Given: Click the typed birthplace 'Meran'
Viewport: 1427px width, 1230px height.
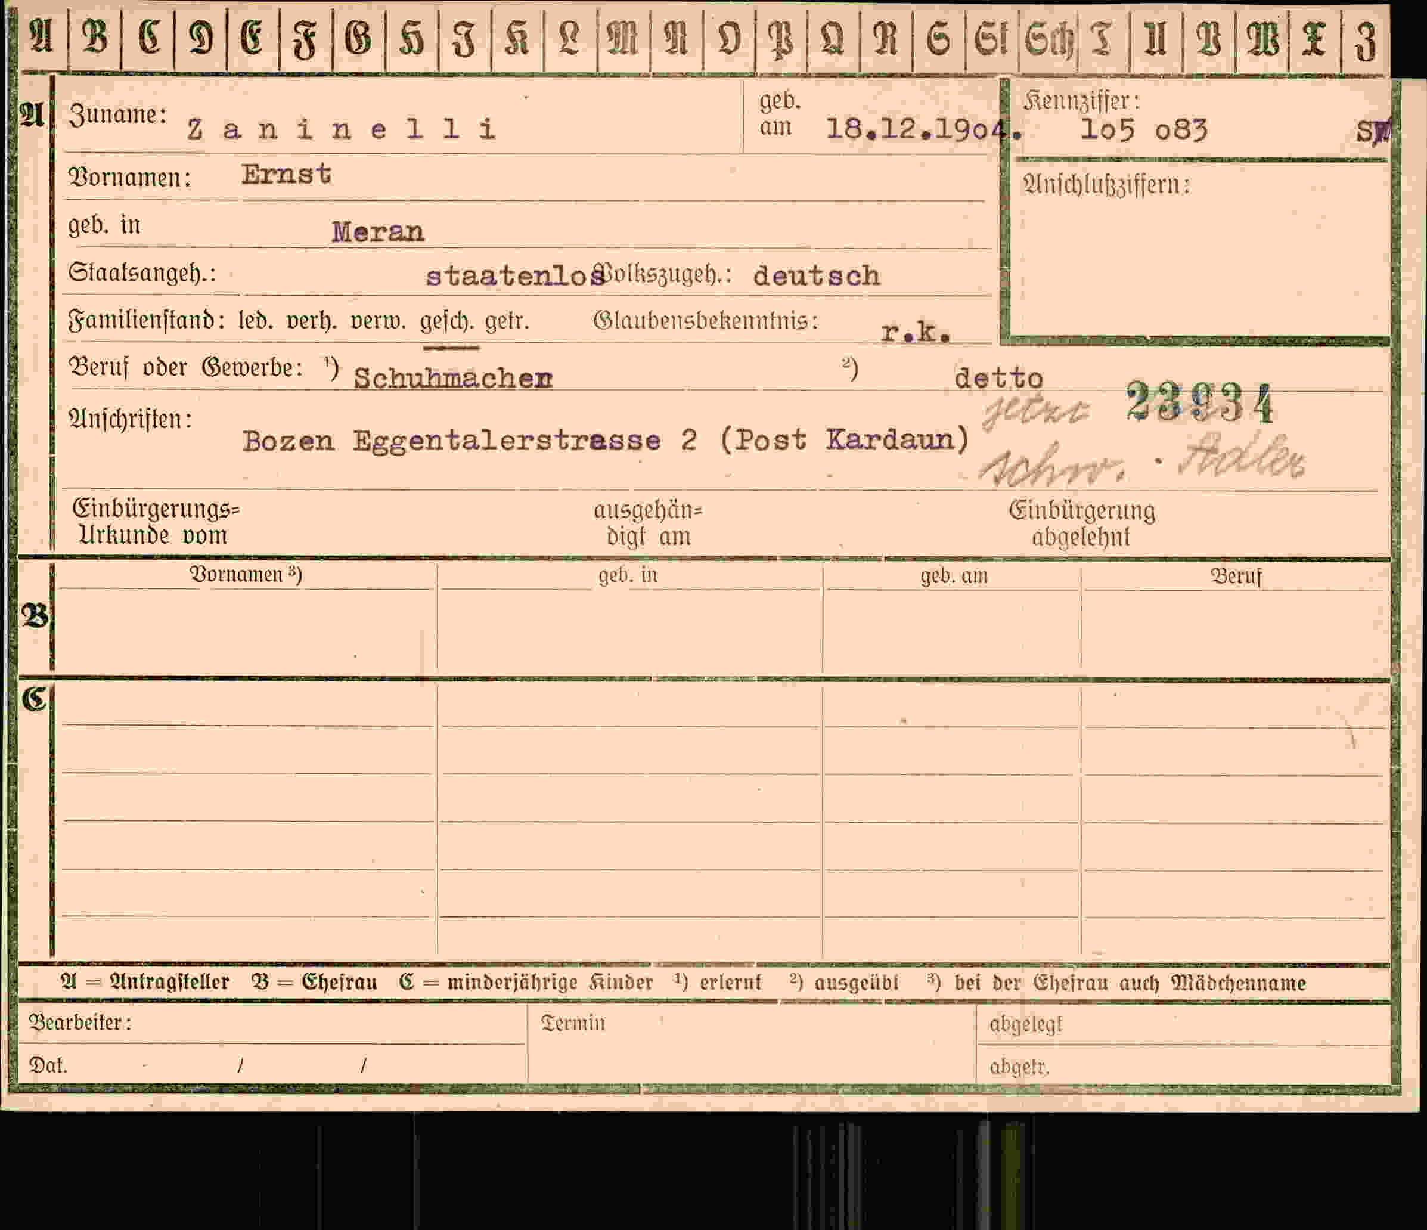Looking at the screenshot, I should coord(377,232).
